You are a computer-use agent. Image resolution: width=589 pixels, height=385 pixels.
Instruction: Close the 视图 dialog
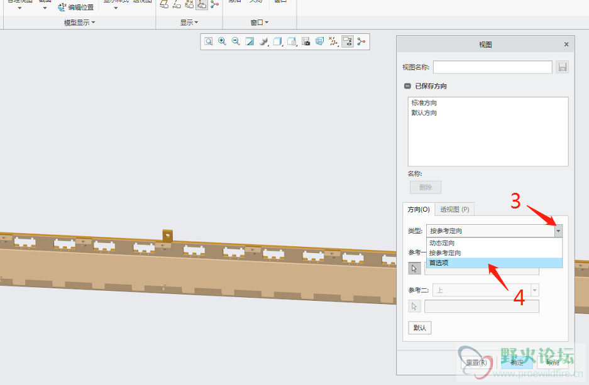click(566, 45)
